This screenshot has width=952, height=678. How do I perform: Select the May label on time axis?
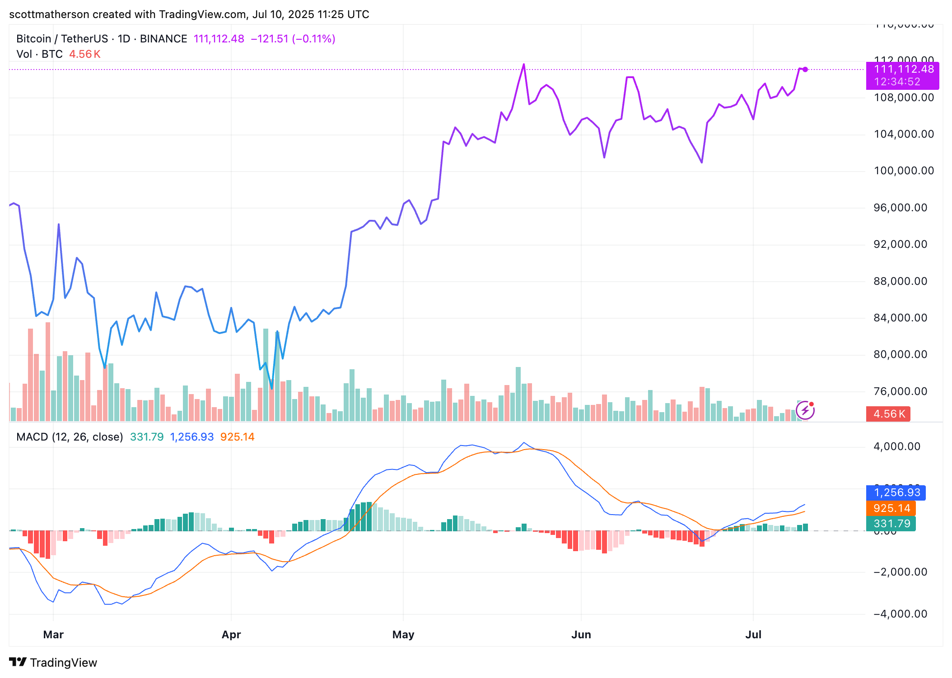coord(403,635)
